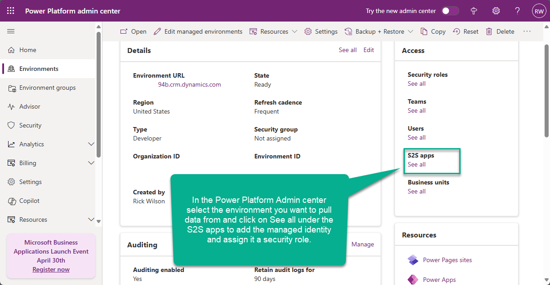Click the Power Pages sites icon
The height and width of the screenshot is (285, 550).
[413, 260]
